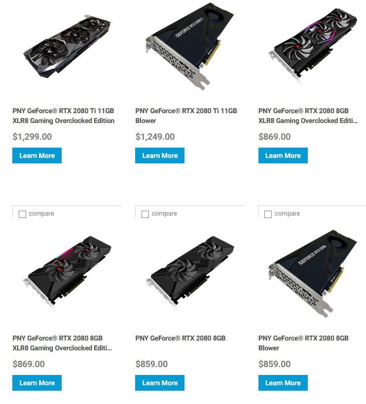
Task: Check compare box above plain RTX 2080 8GB card
Action: (x=145, y=214)
